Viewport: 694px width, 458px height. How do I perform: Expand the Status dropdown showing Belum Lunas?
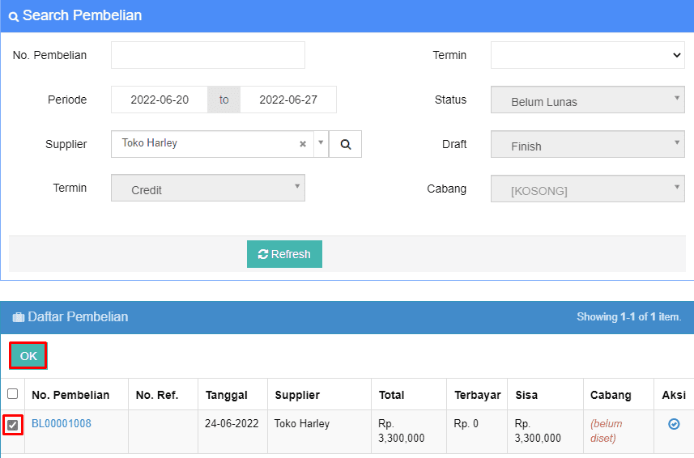[588, 100]
